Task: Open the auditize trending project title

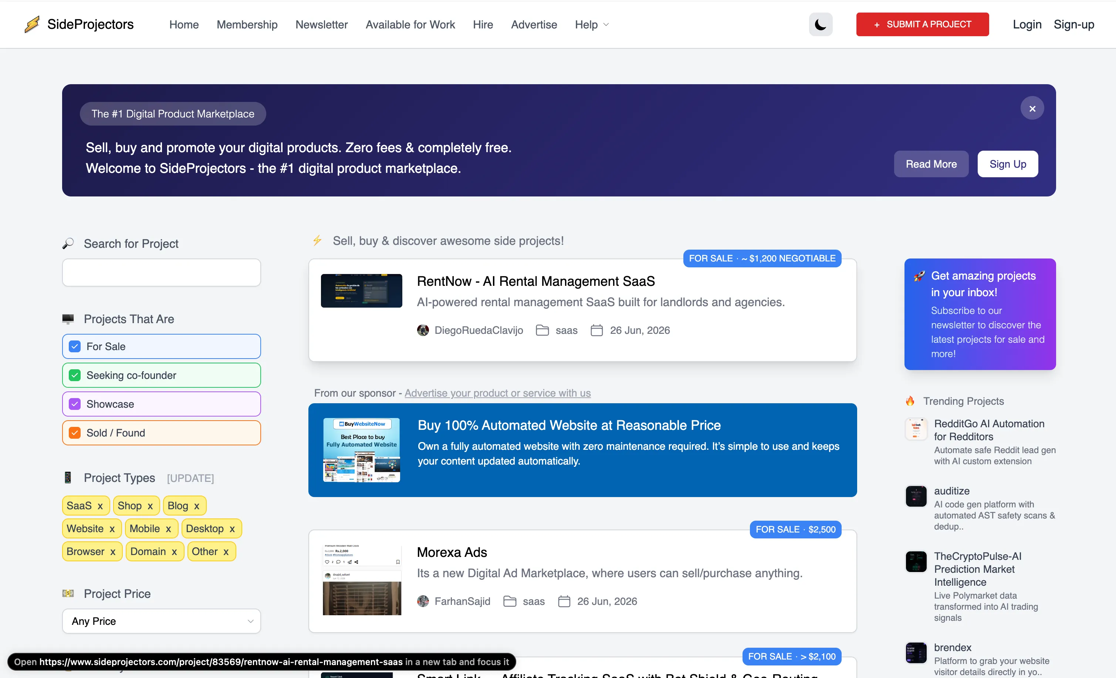Action: (x=951, y=491)
